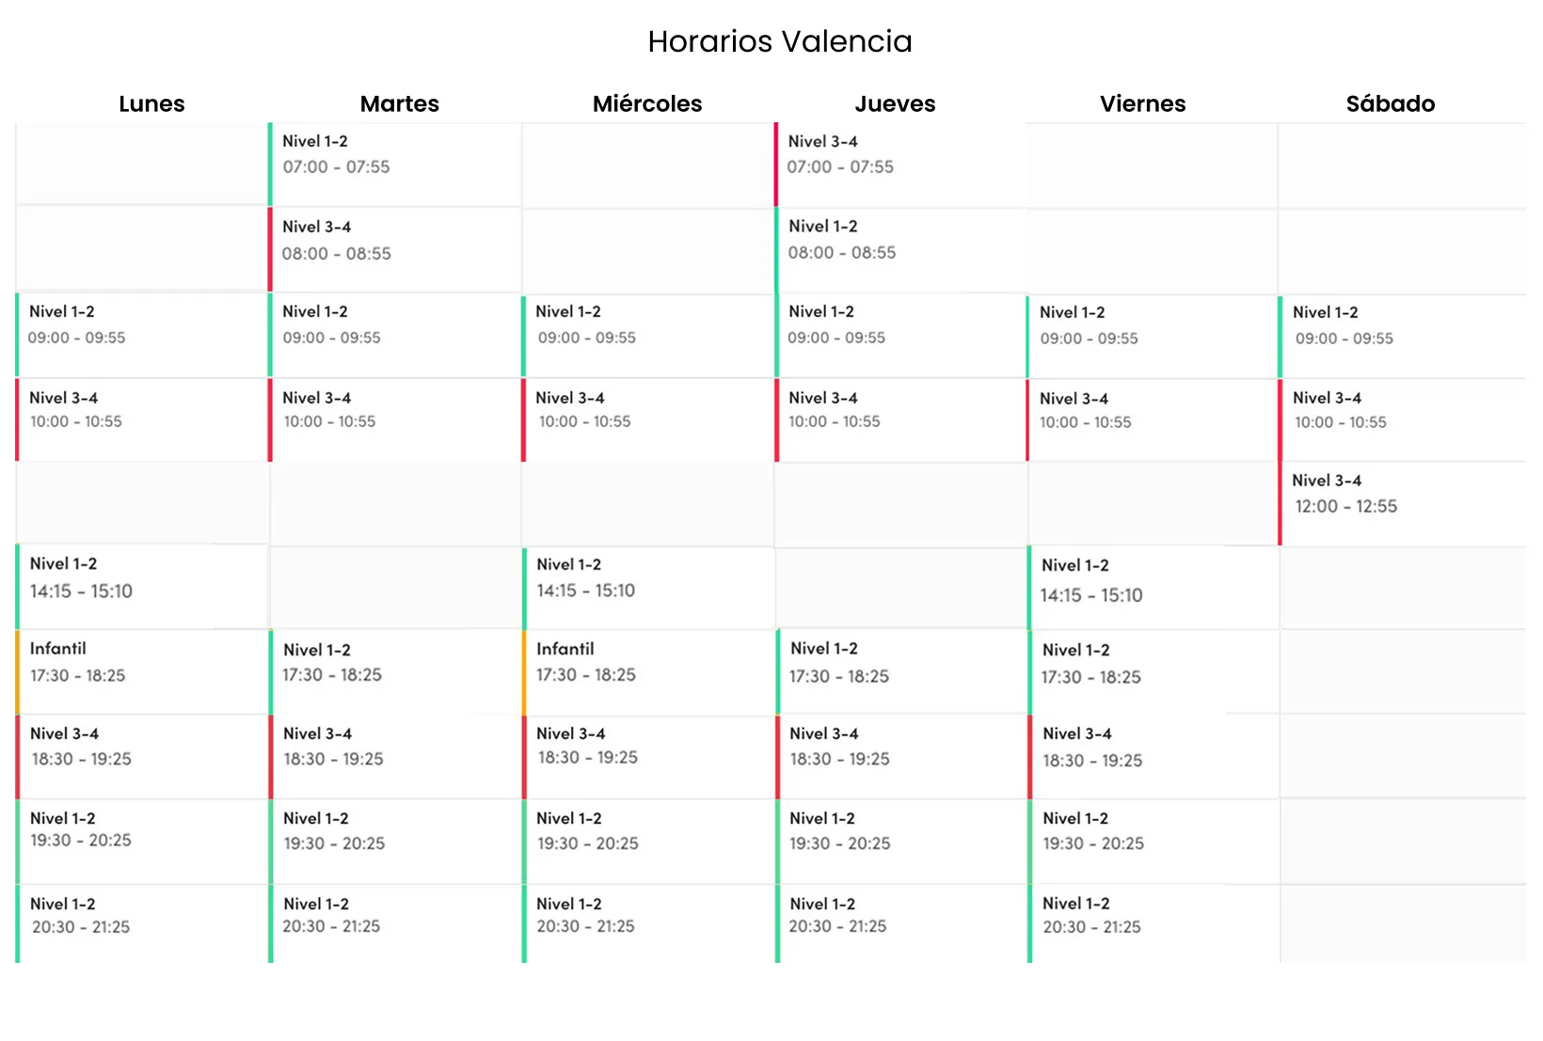
Task: Open the Miércoles day heading
Action: click(647, 103)
